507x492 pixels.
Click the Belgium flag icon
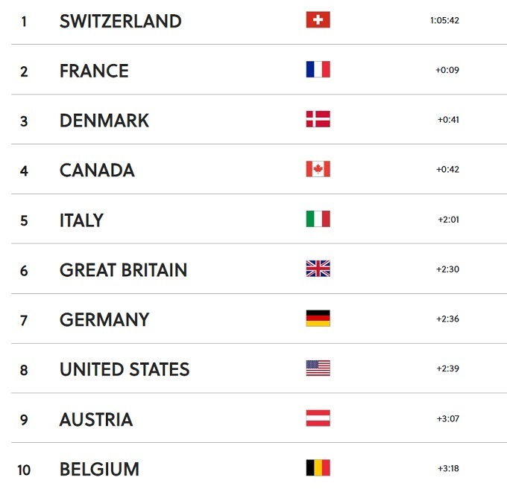(x=318, y=468)
